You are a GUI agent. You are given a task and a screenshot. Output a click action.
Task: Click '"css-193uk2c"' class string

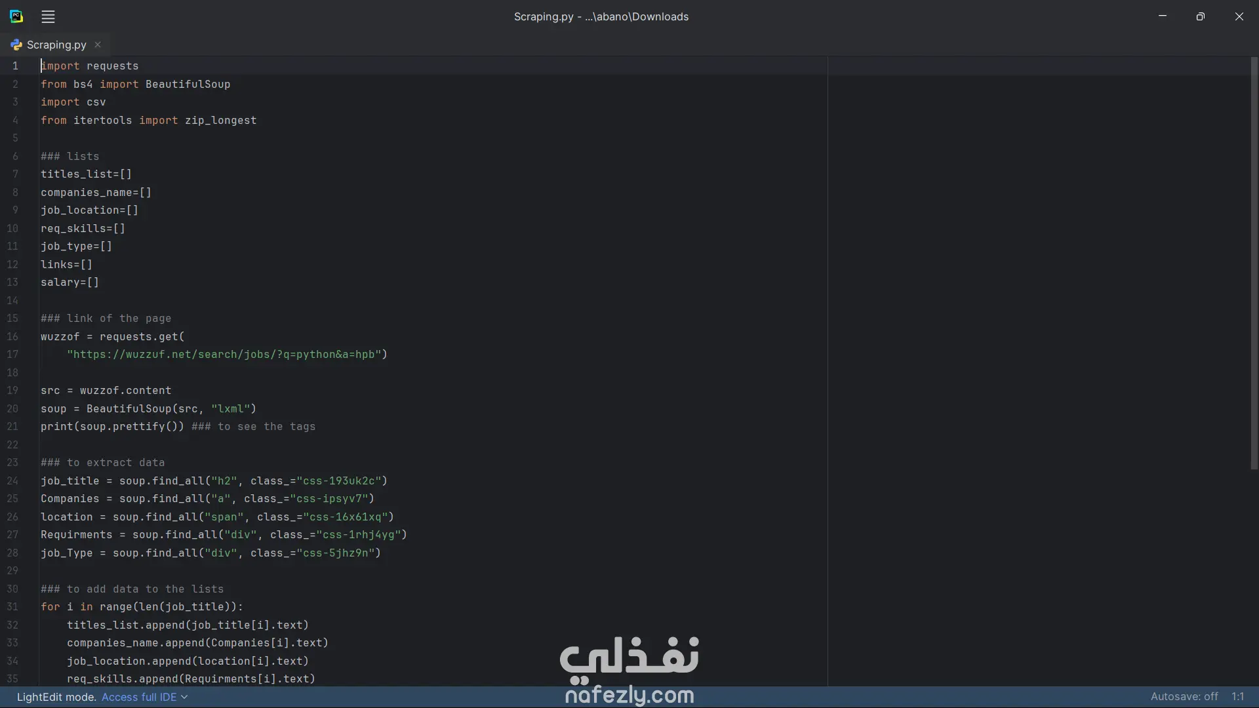tap(338, 481)
